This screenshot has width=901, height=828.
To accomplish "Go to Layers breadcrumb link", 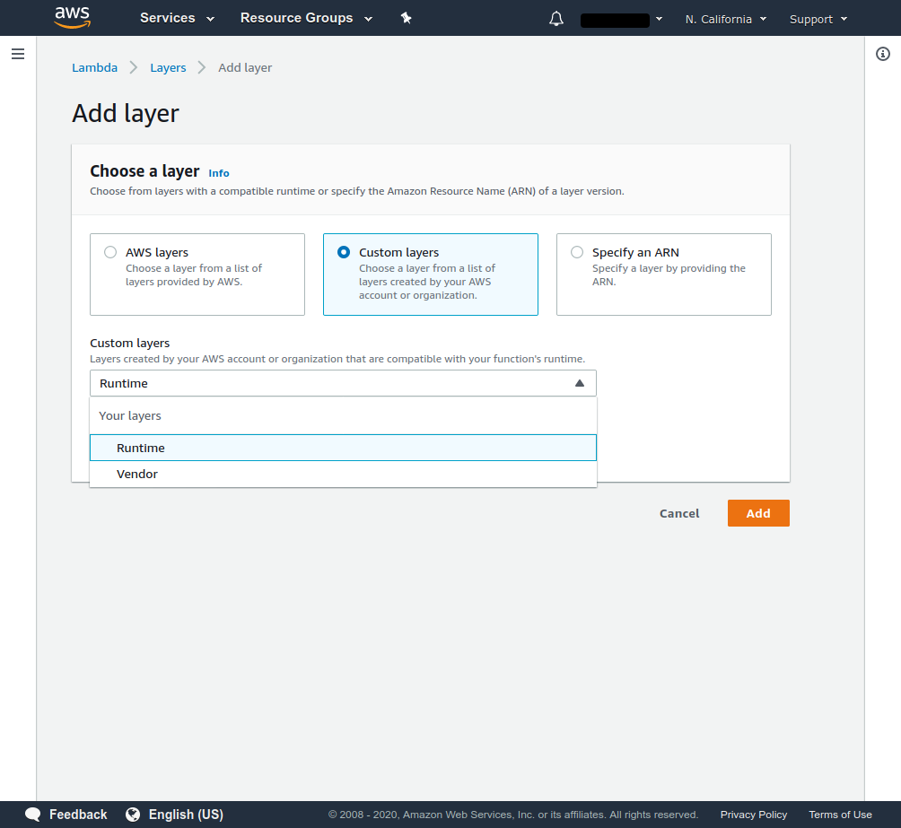I will pos(168,67).
